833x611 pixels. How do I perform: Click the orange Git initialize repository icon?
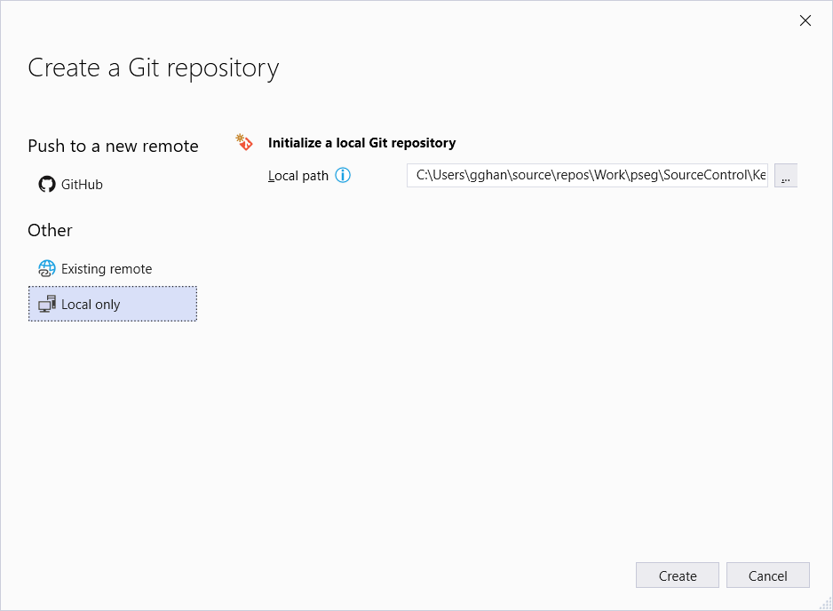tap(244, 142)
